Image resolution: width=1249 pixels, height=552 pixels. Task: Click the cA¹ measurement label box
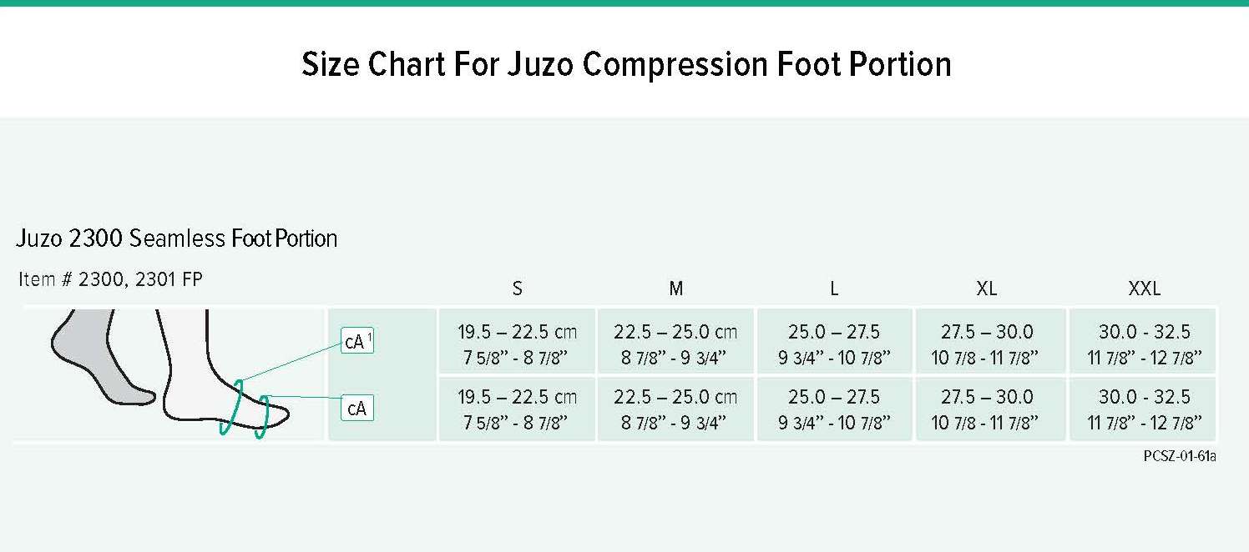click(357, 341)
